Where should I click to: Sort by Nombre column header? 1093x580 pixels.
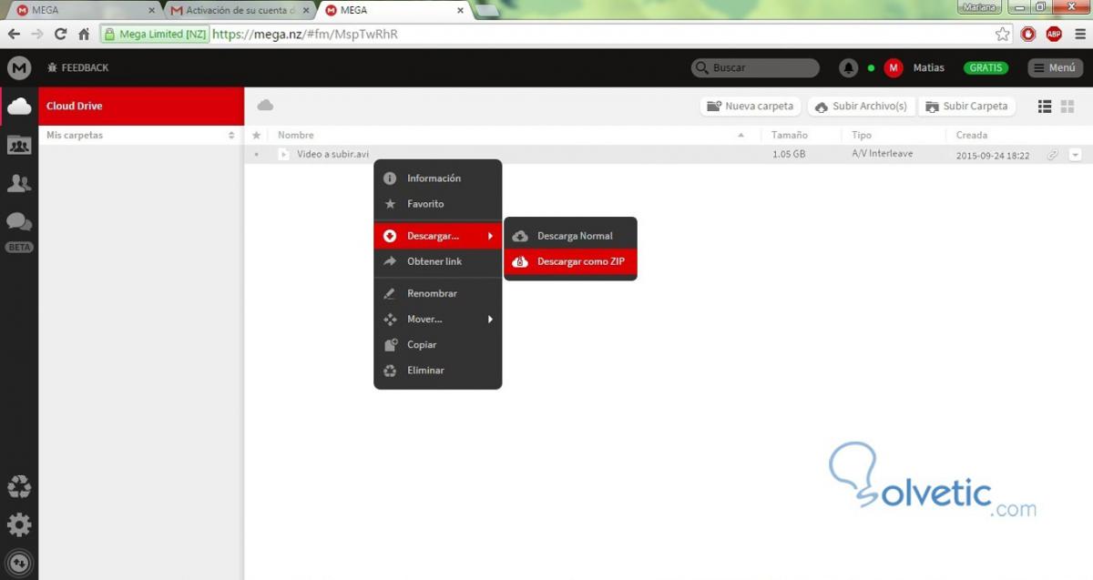[296, 135]
